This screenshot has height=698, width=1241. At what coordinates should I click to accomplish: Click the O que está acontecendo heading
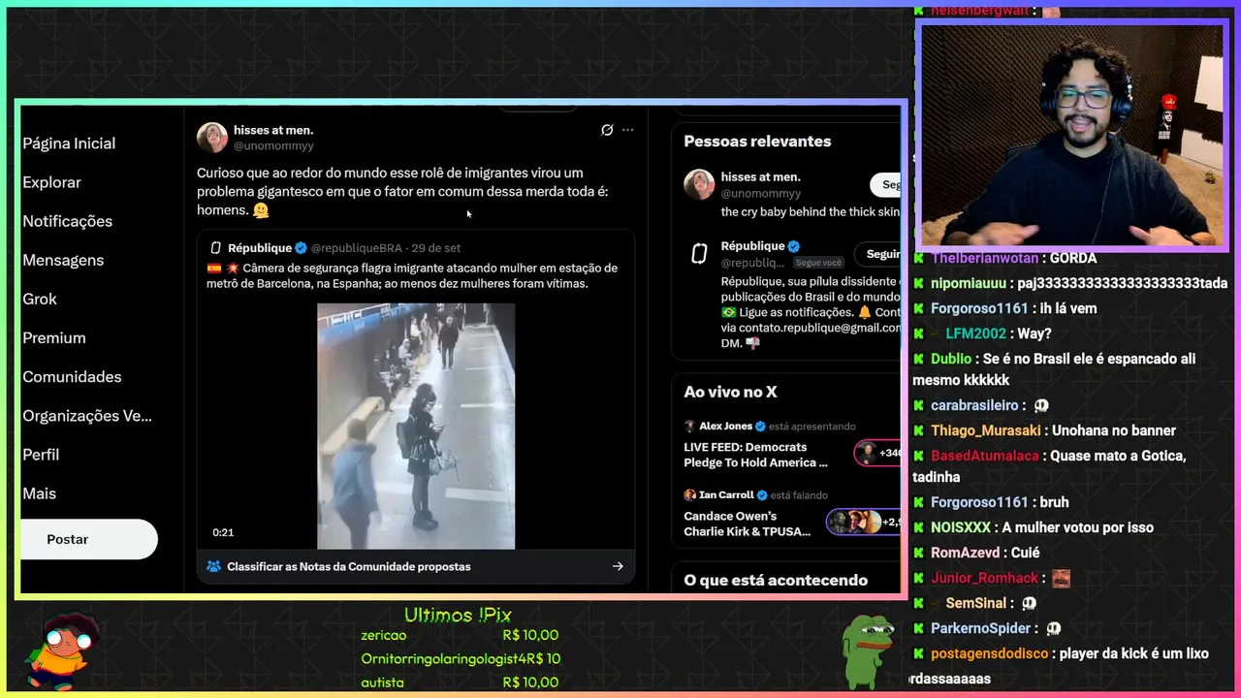[776, 580]
